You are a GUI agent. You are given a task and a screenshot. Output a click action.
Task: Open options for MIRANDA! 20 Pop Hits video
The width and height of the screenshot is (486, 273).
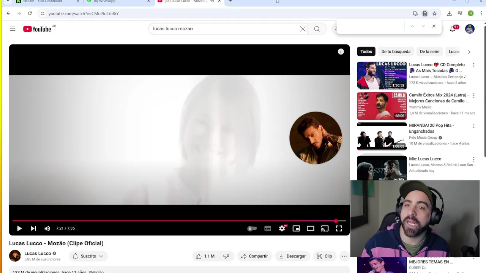(474, 126)
